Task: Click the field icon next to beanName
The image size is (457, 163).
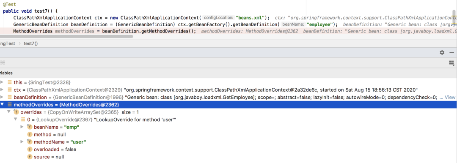Action: [x=30, y=127]
